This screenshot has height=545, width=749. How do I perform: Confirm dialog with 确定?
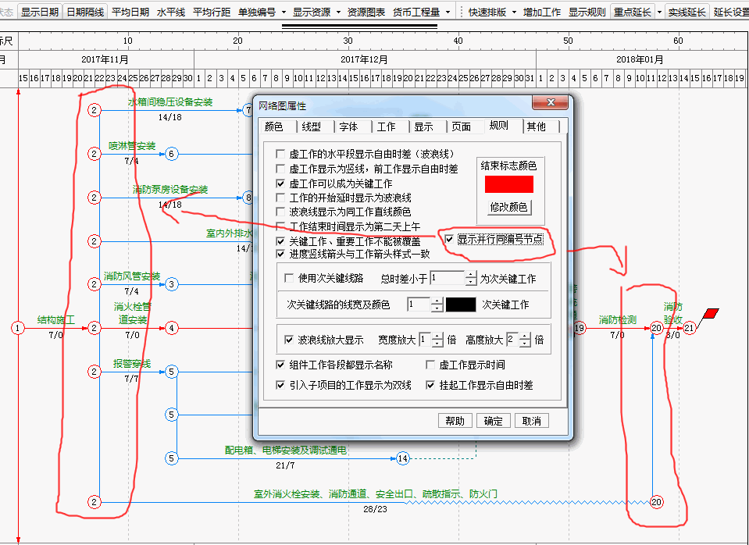(x=493, y=421)
